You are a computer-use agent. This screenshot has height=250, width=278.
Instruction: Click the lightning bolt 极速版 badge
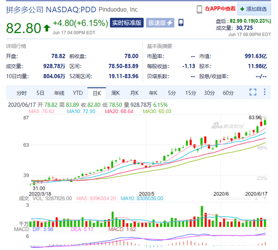160,23
